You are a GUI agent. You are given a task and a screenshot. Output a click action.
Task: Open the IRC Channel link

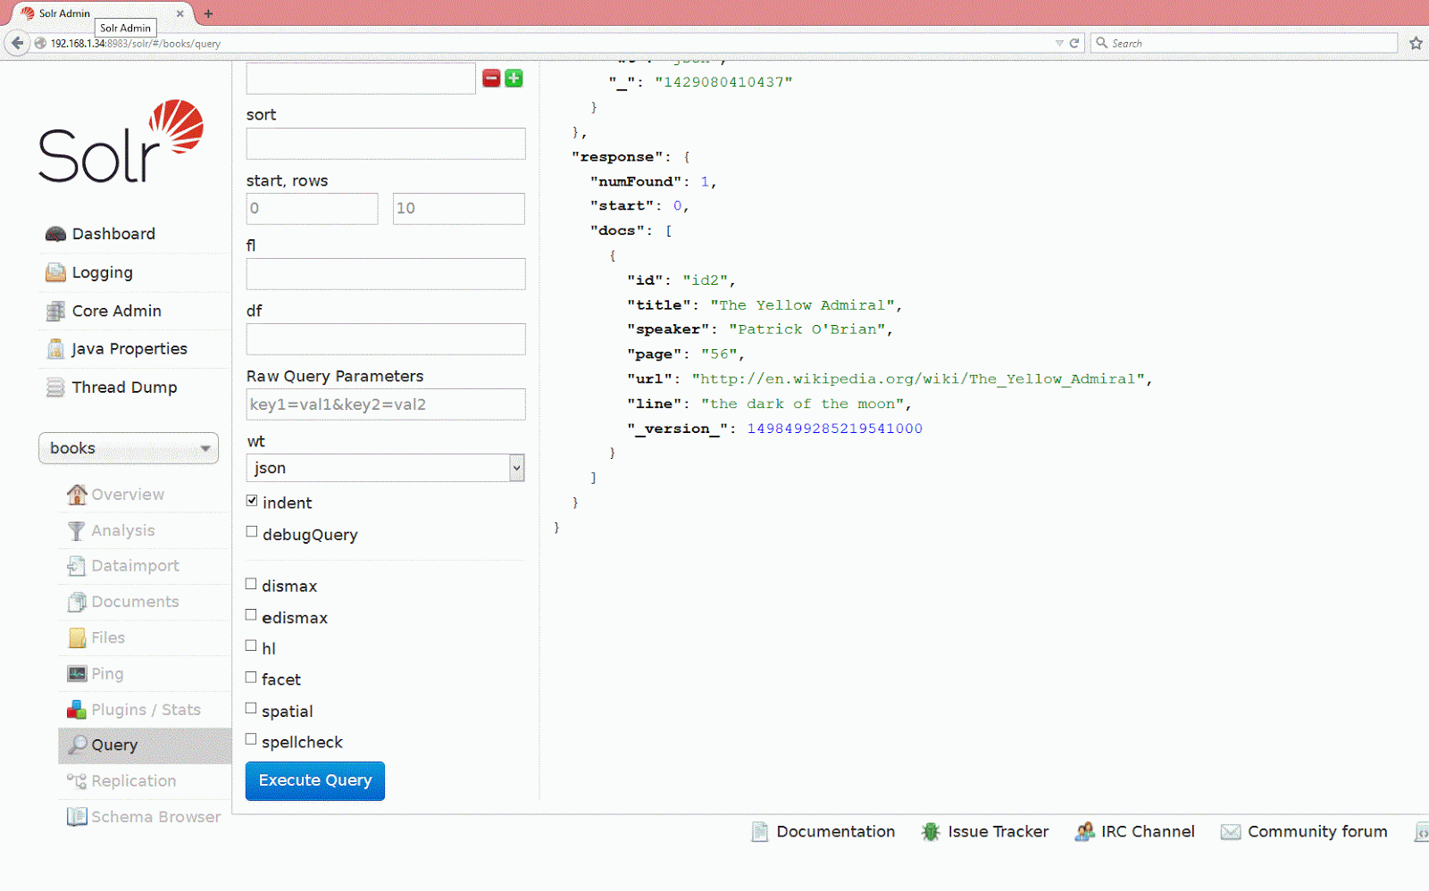[x=1135, y=832]
